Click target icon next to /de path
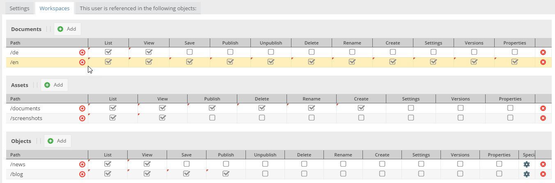This screenshot has width=555, height=183. pyautogui.click(x=82, y=52)
